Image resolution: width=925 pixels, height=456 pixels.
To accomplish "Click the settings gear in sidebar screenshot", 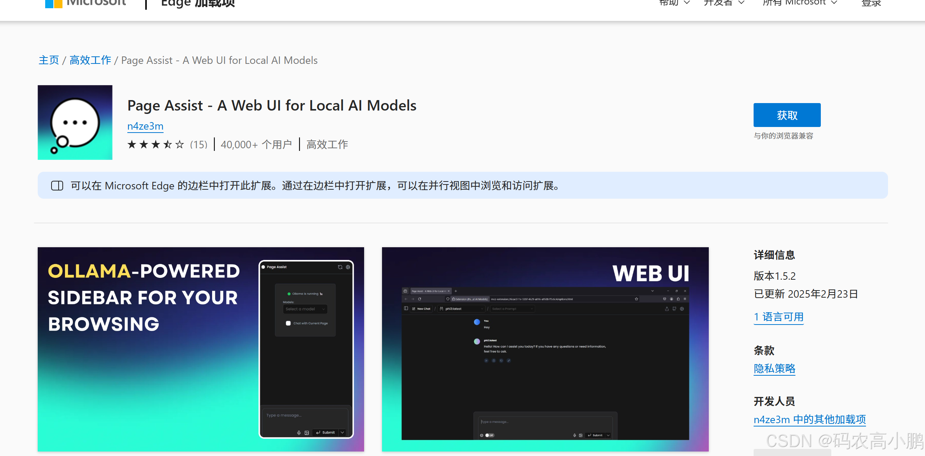I will click(x=348, y=267).
